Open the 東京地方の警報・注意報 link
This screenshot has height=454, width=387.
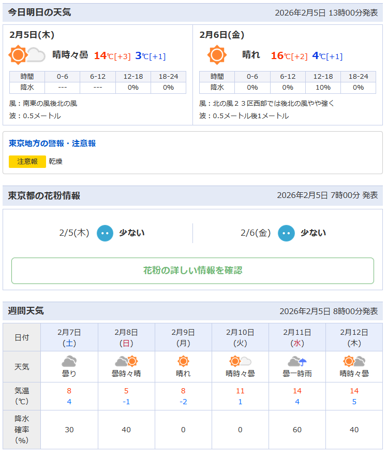point(52,144)
